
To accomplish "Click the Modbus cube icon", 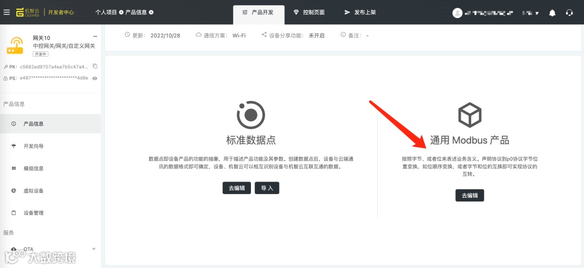I will pos(470,115).
